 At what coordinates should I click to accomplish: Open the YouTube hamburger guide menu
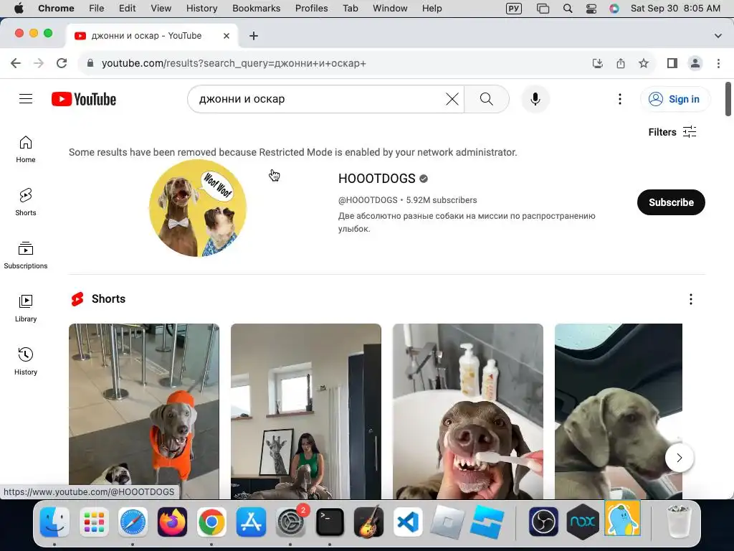26,99
